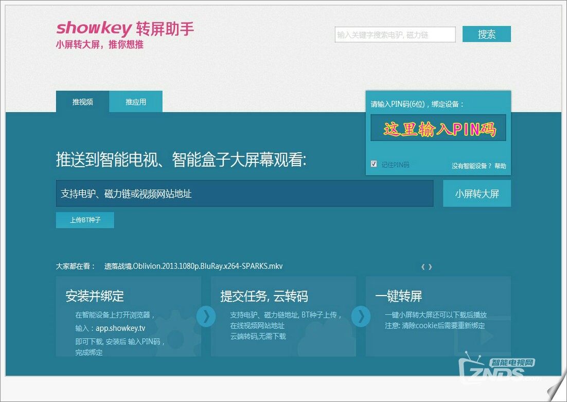The image size is (567, 402).
Task: Click the showkey 转屏助手 logo
Action: pos(125,29)
